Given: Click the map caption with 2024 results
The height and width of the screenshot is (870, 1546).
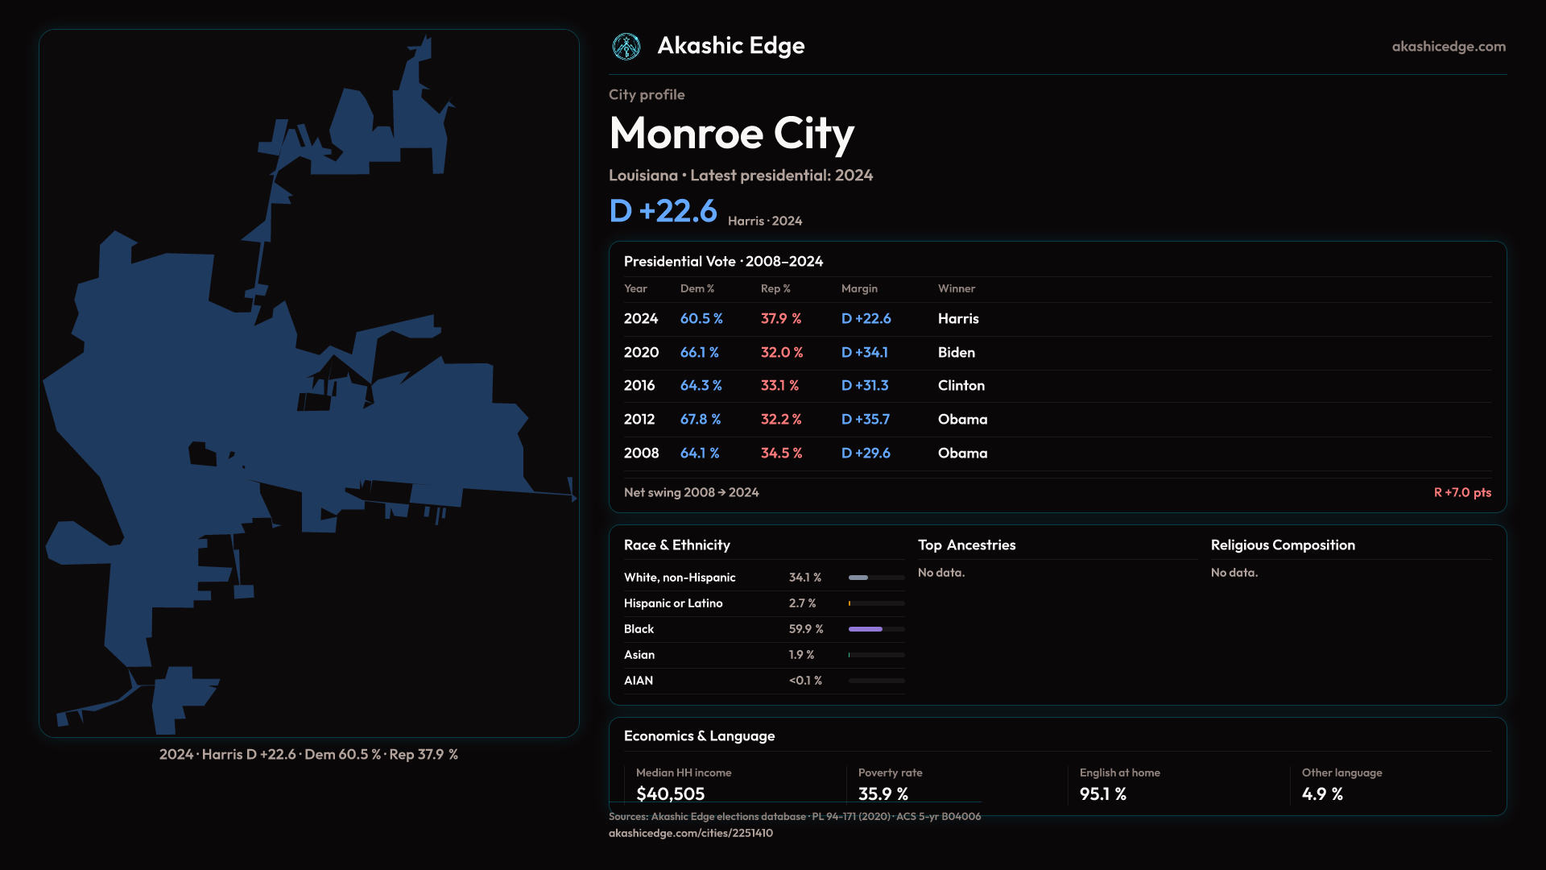Looking at the screenshot, I should pyautogui.click(x=308, y=755).
